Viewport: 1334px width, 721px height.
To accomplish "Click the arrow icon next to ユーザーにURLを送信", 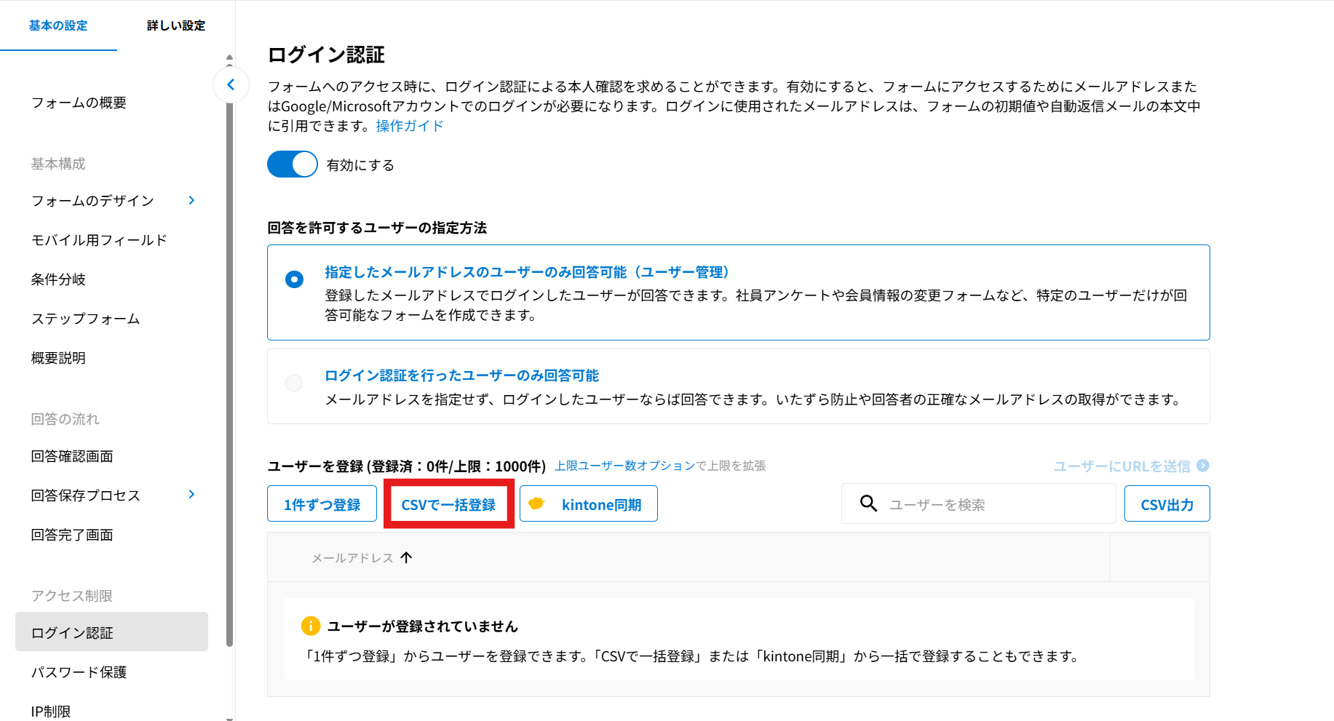I will click(x=1203, y=466).
